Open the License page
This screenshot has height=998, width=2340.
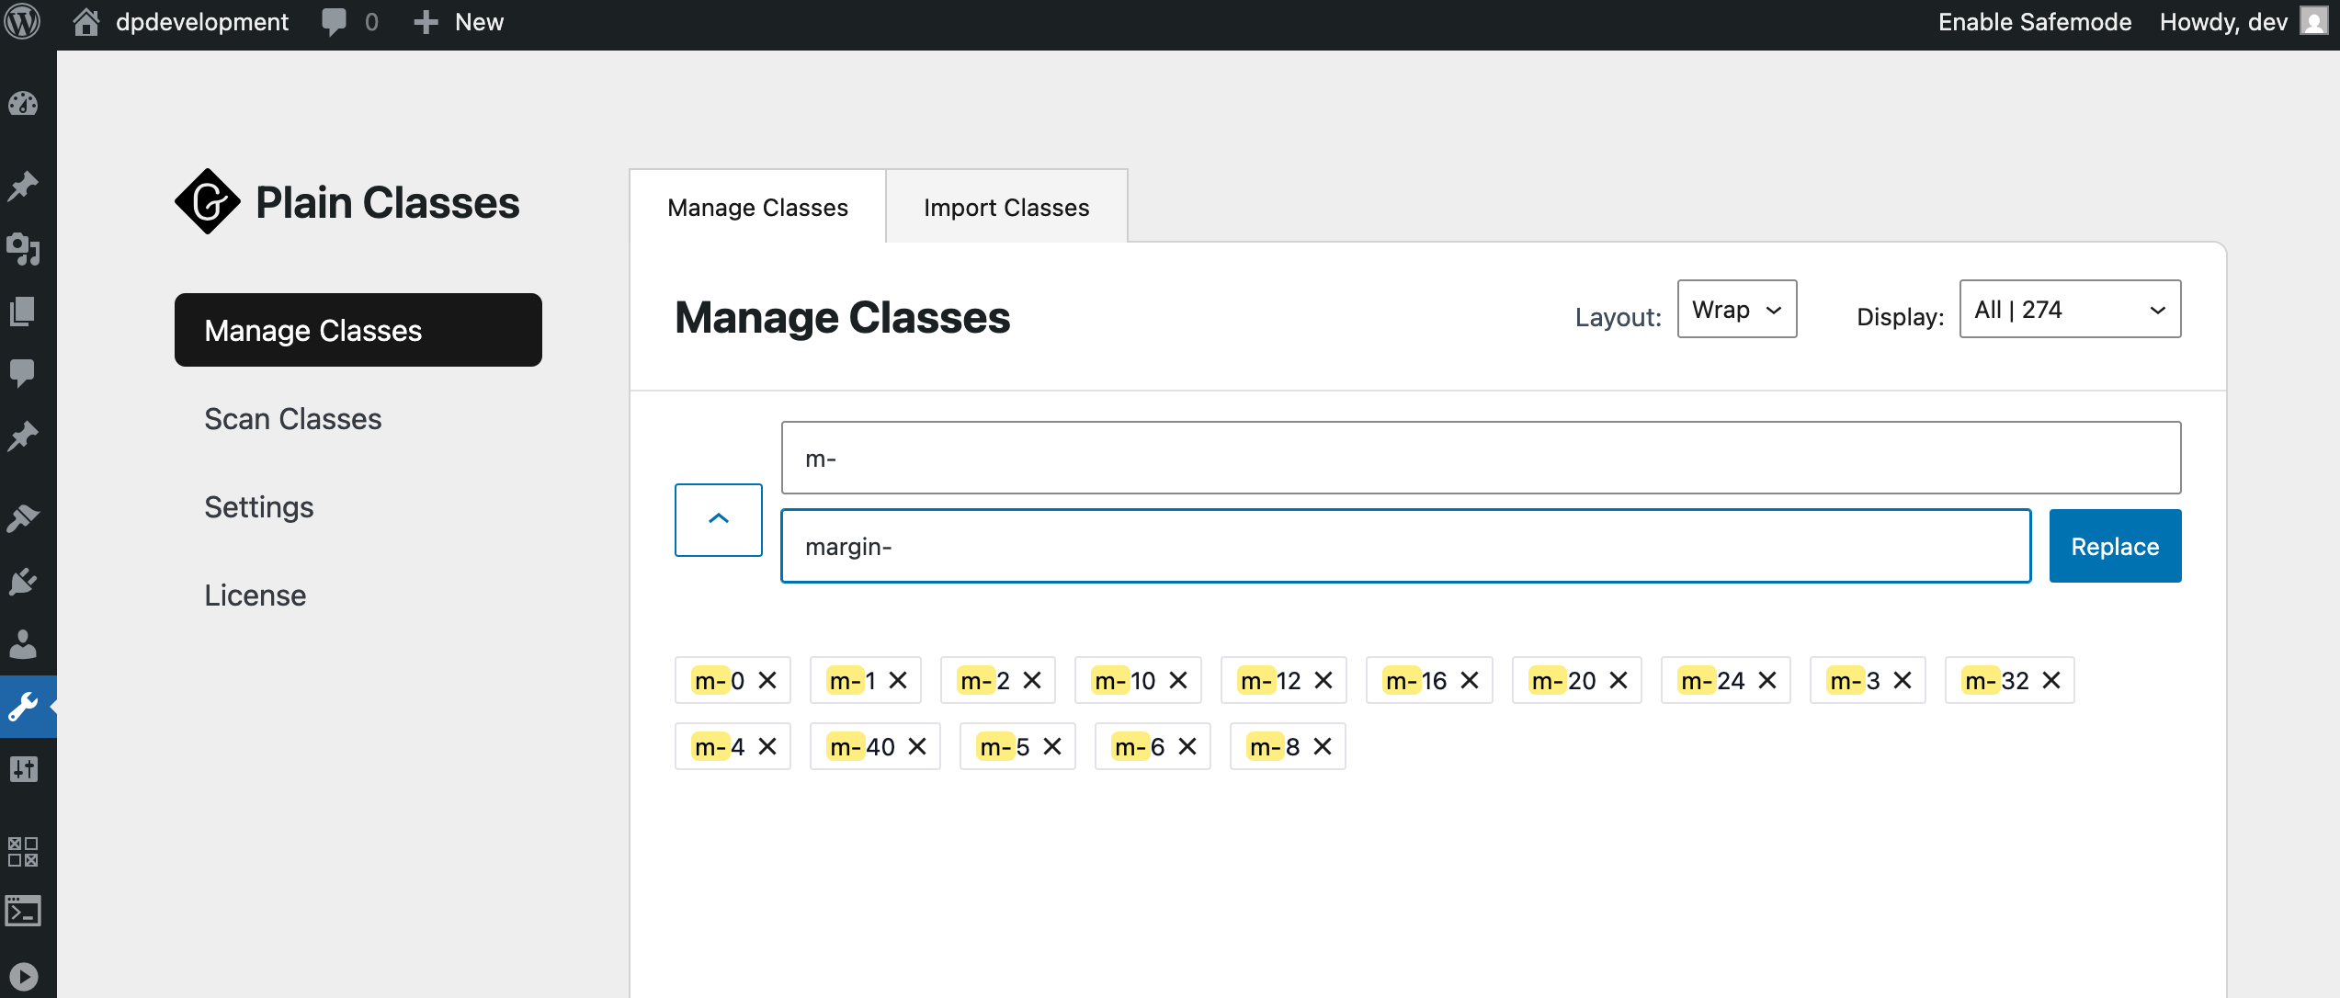[256, 595]
